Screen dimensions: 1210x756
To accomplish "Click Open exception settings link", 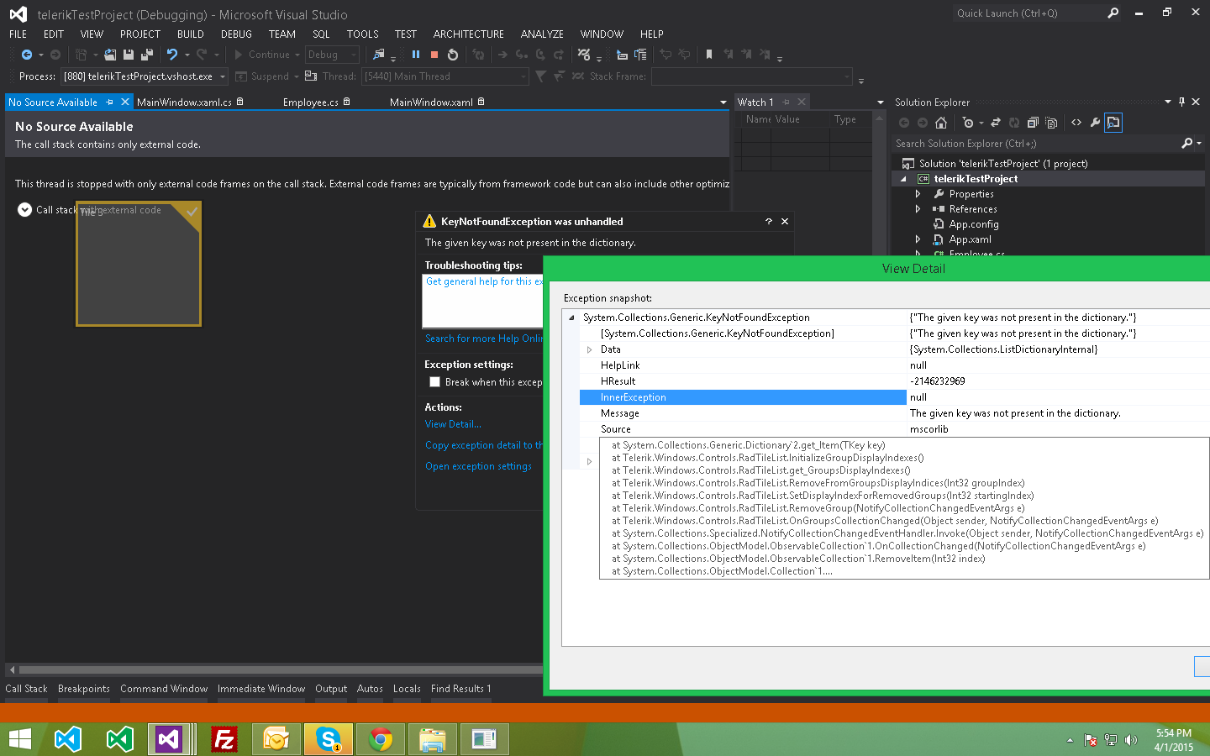I will click(478, 466).
